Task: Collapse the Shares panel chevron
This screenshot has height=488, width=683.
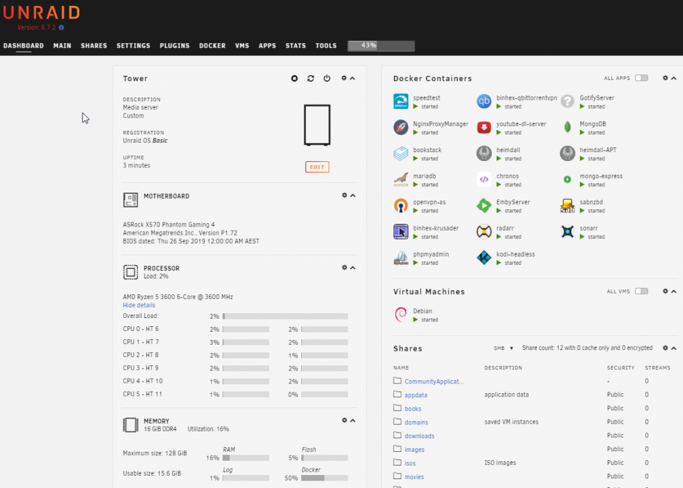Action: coord(674,348)
